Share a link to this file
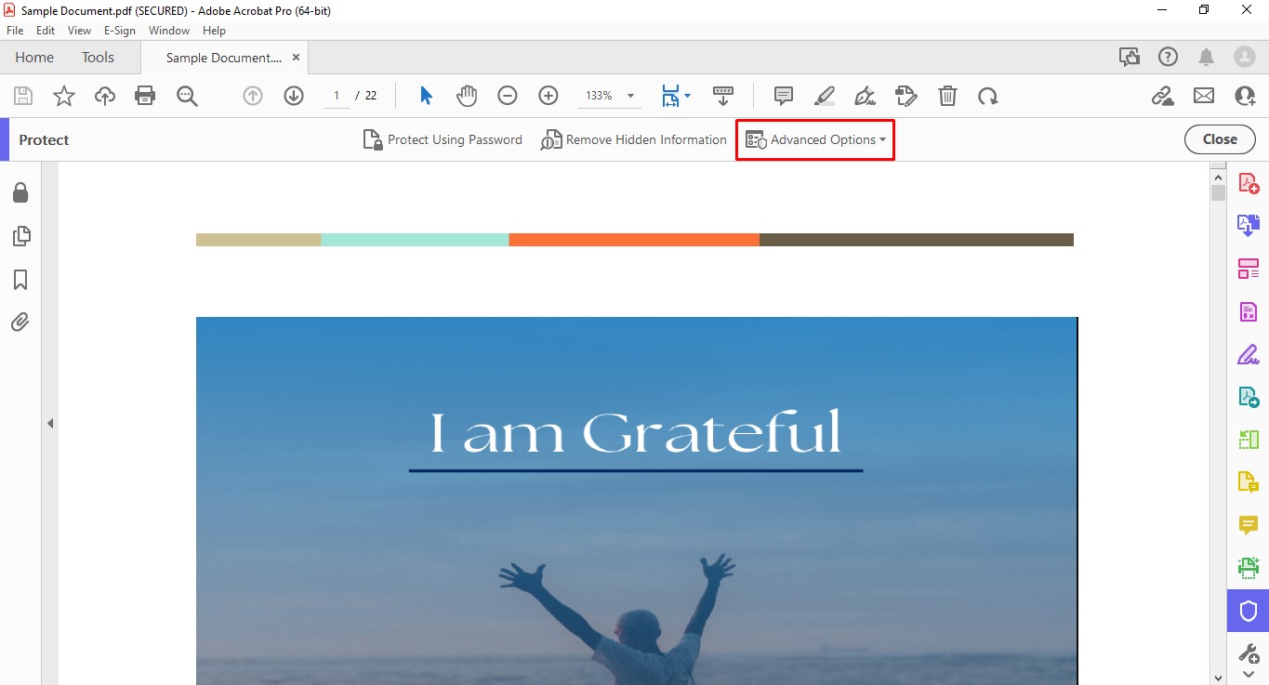The width and height of the screenshot is (1269, 685). click(x=1162, y=96)
